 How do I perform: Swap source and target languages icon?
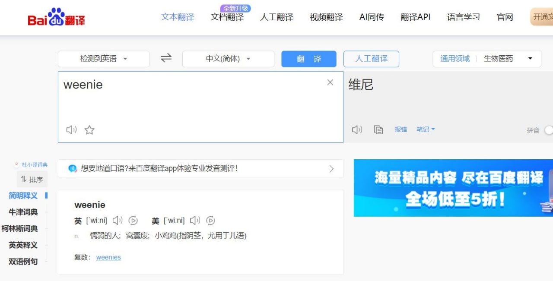pos(166,58)
